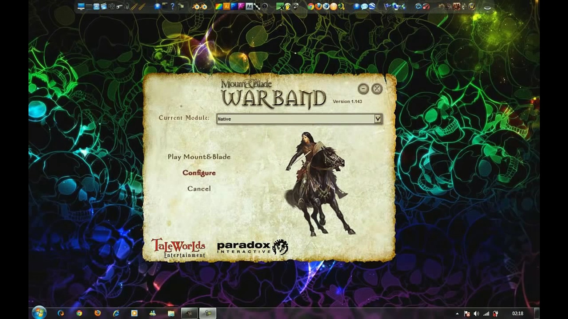
Task: Click Play Mount&Blade
Action: coord(199,157)
